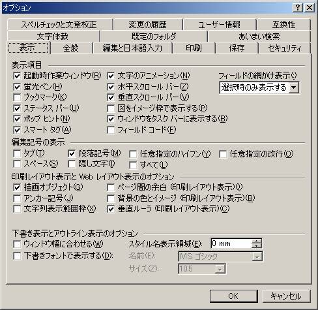Open the サイズ 10.5 dropdown
This screenshot has width=318, height=310.
(x=220, y=269)
